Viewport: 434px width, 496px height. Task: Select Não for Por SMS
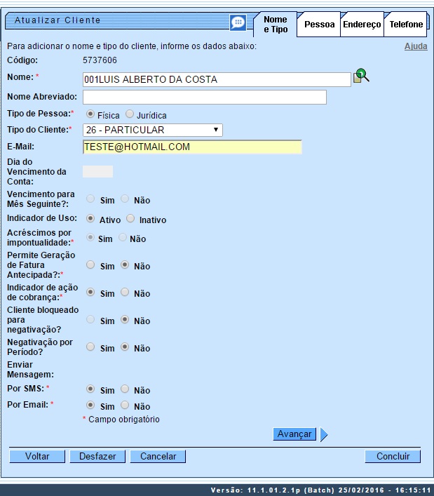click(125, 389)
